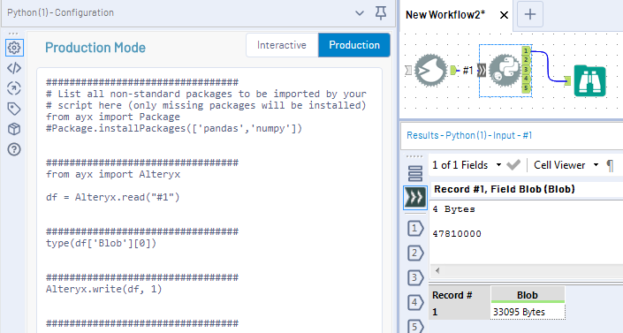Image resolution: width=623 pixels, height=333 pixels.
Task: Click the Record #1, Field Blob header
Action: pos(505,189)
